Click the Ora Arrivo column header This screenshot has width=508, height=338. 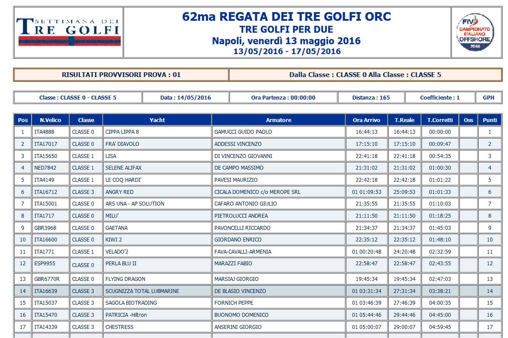367,120
